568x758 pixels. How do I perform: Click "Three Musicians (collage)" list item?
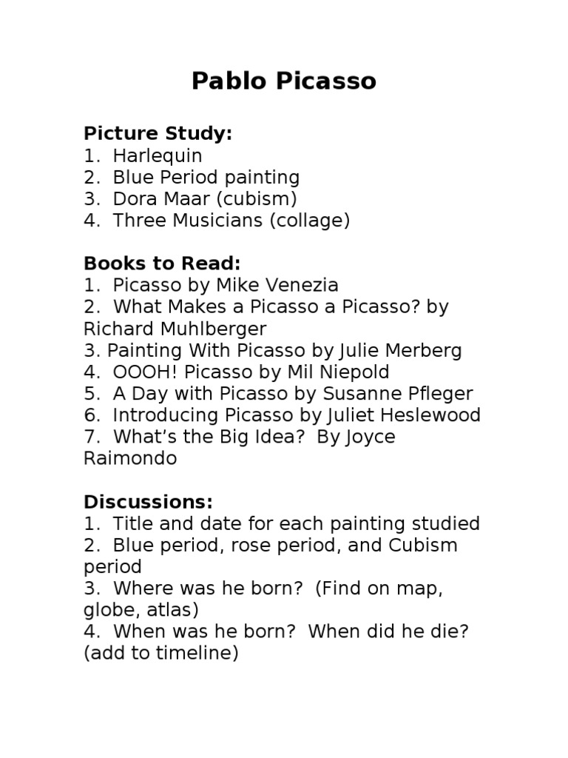tap(231, 221)
